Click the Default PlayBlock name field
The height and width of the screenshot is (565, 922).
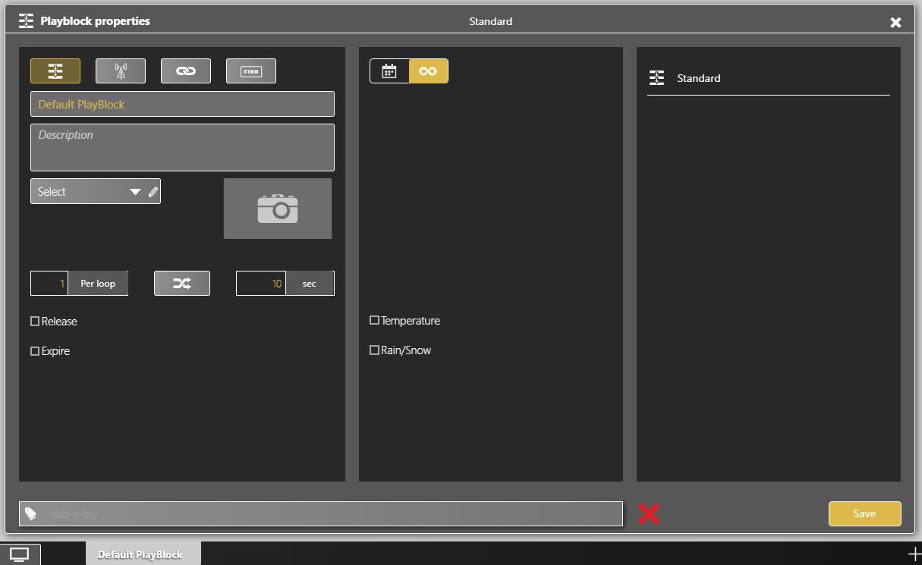(x=182, y=104)
